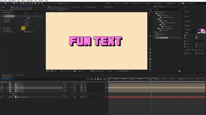Screen dimensions: 206x115
Task: Toggle the Shadow Only checkbox
Action: coord(25,32)
